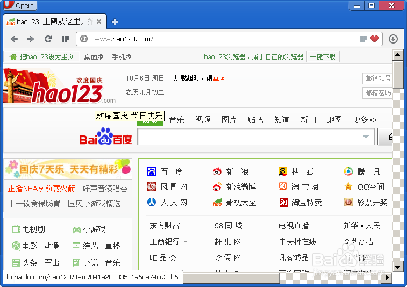Open a new tab with plus button
This screenshot has height=287, width=407.
(x=115, y=22)
